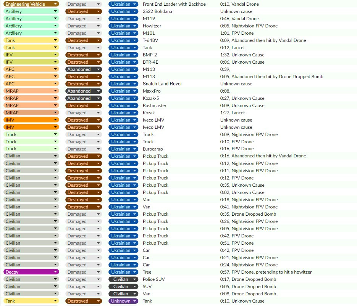Select the M101 model cell
The image size is (357, 306).
(149, 33)
